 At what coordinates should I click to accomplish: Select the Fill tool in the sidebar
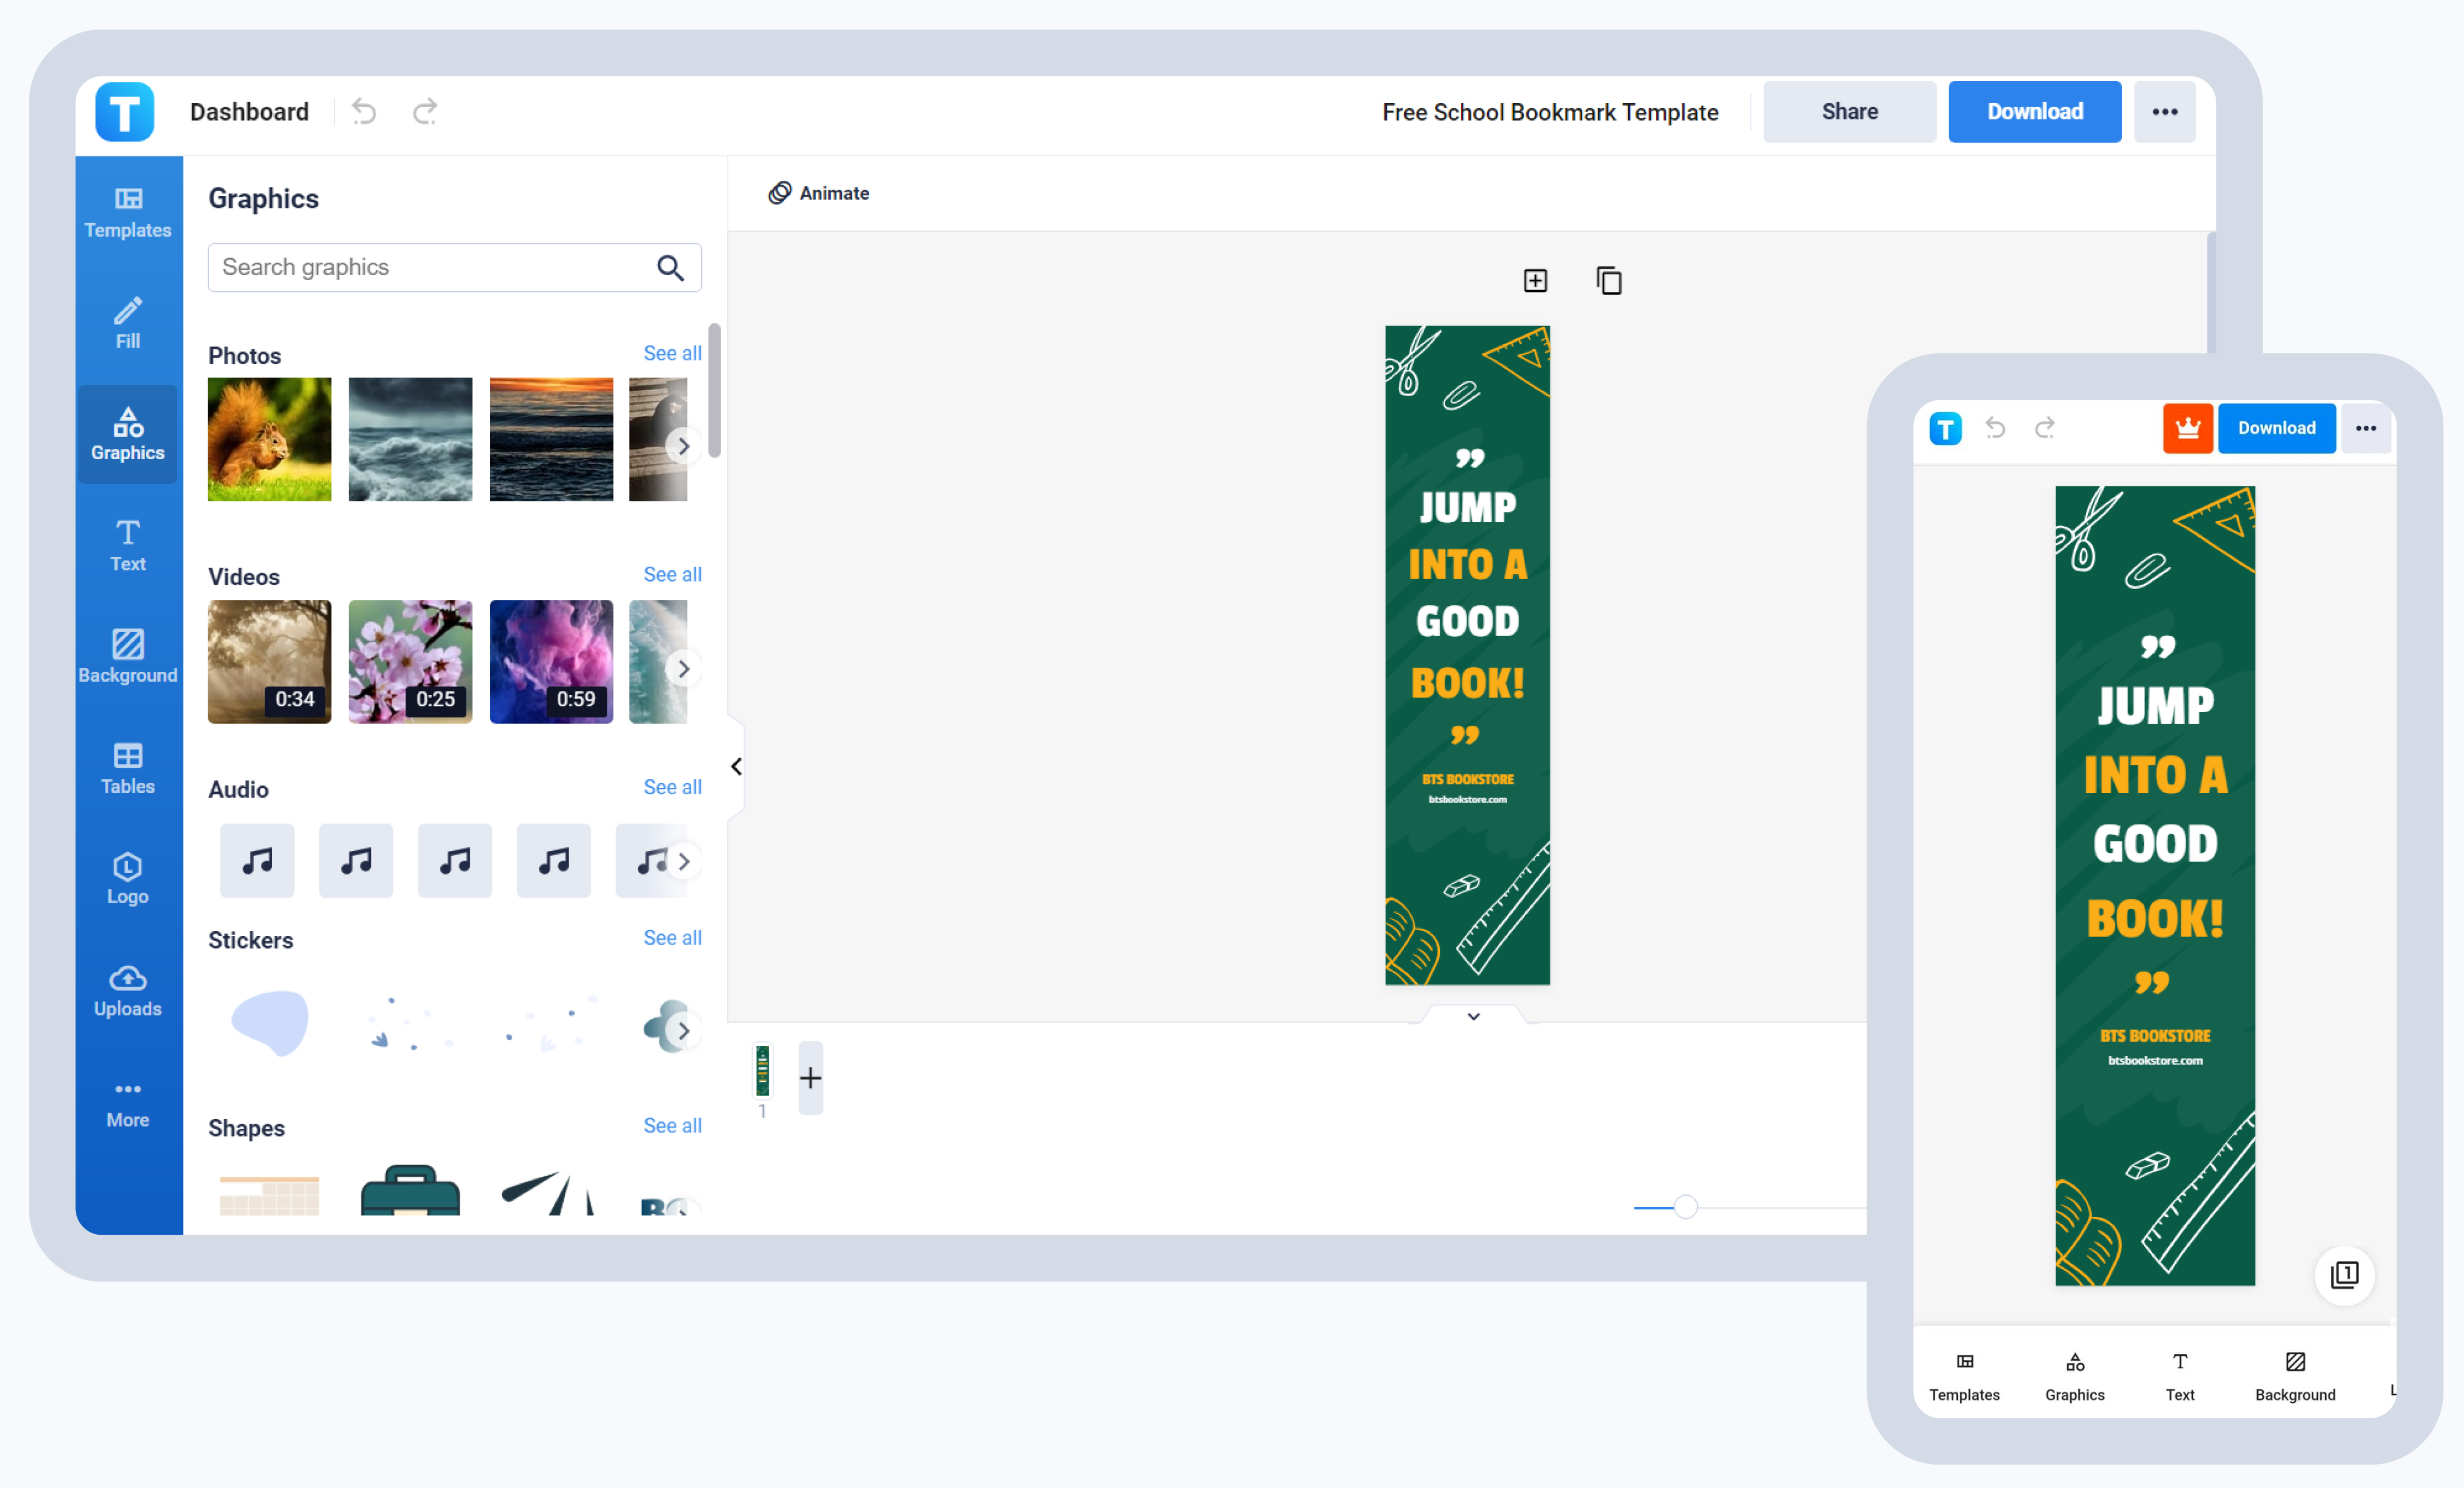coord(127,322)
